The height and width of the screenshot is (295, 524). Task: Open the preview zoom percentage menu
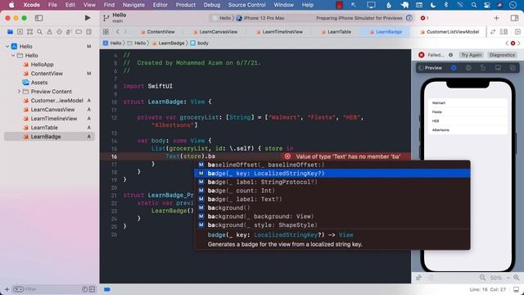pos(499,278)
